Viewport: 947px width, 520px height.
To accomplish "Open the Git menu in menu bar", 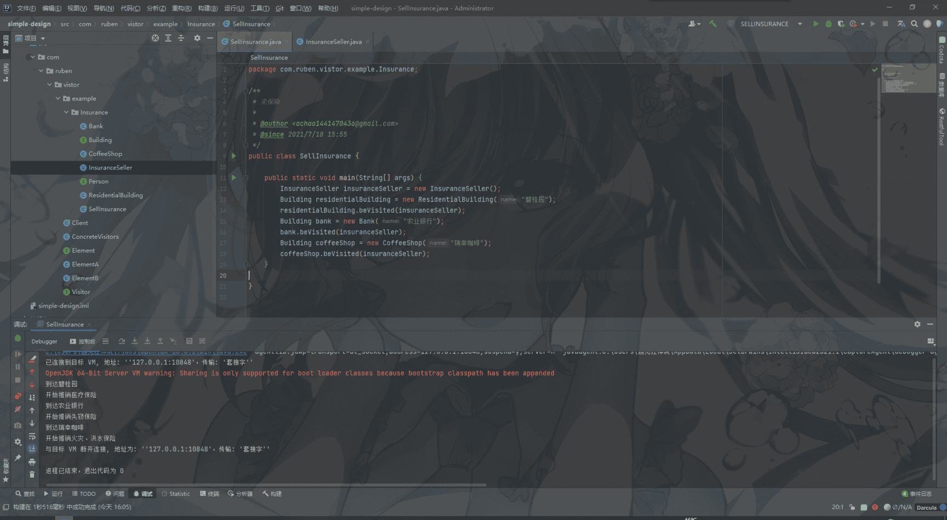I will (279, 8).
